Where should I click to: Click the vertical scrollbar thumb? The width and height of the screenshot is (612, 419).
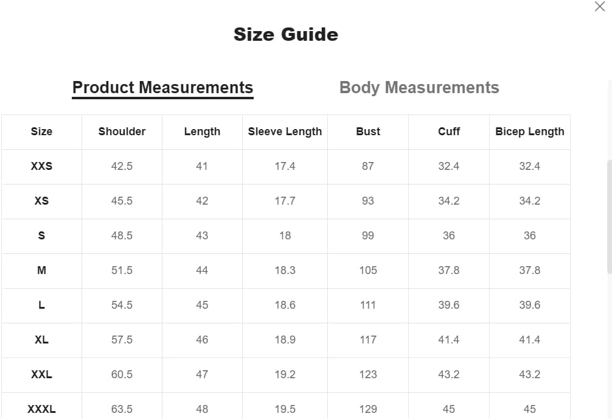click(x=609, y=216)
